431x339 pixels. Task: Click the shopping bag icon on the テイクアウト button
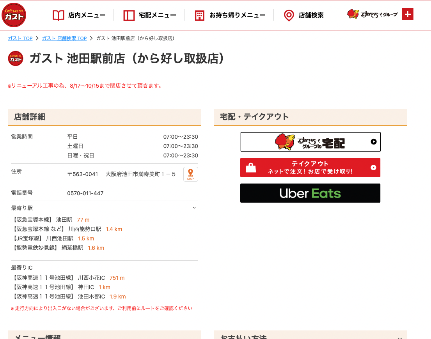(251, 168)
